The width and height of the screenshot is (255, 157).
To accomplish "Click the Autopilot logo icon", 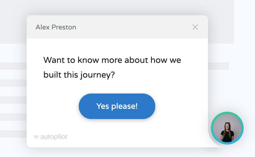I will click(36, 137).
